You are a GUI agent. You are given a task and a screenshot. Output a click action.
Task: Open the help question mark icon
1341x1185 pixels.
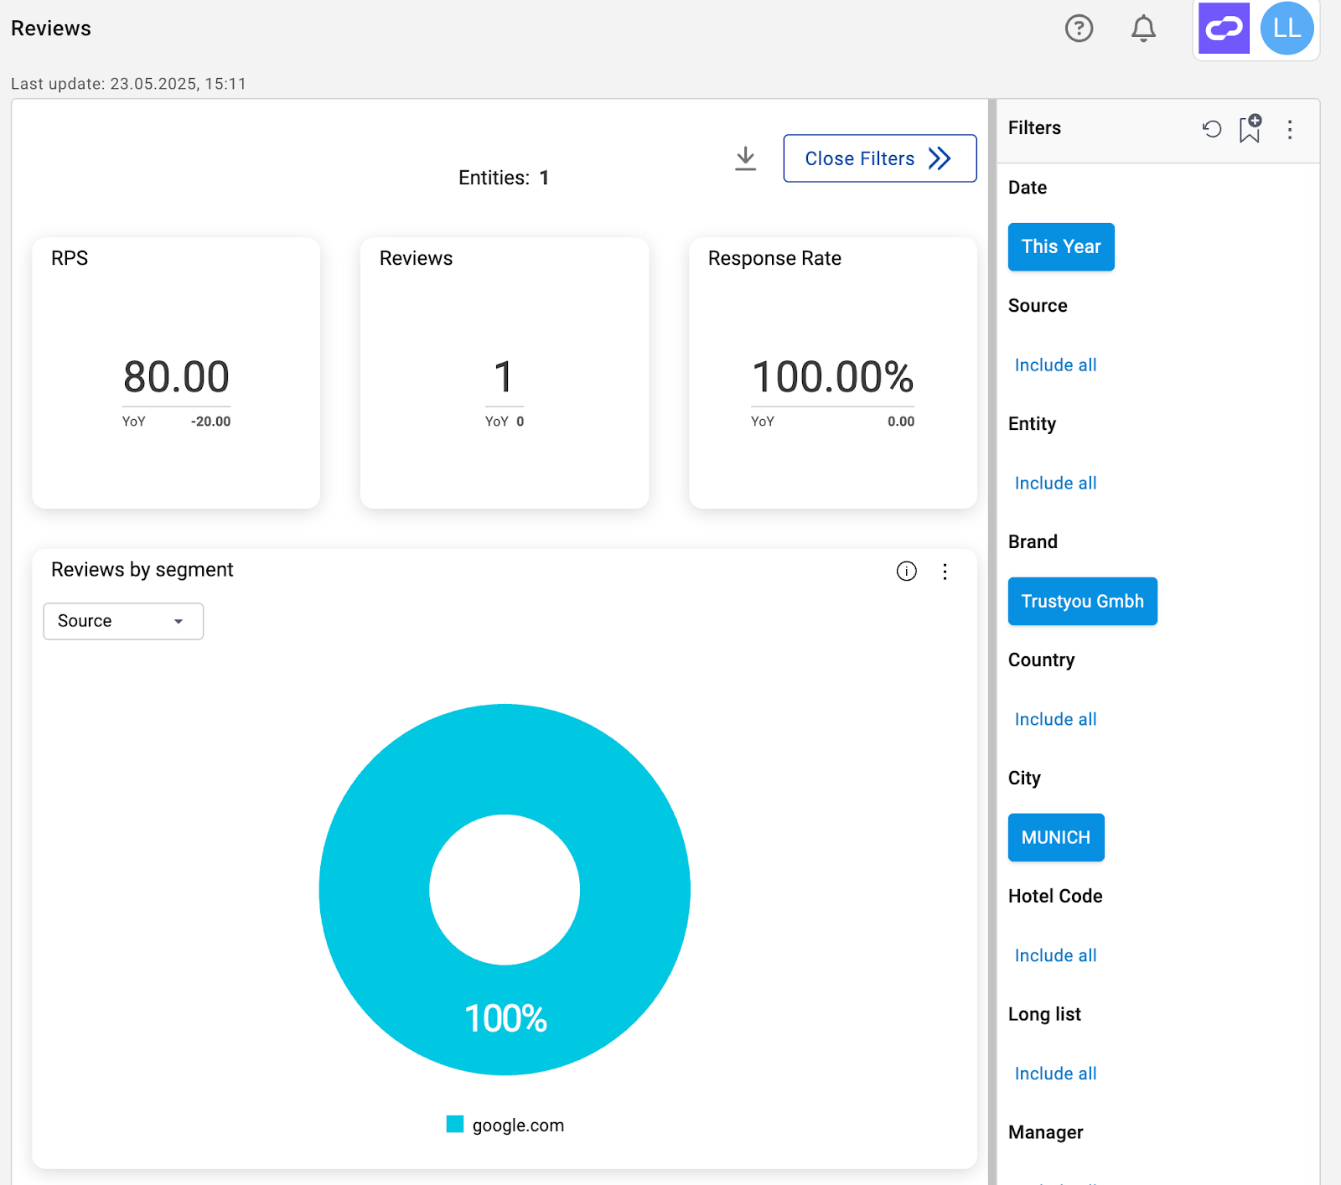1079,28
